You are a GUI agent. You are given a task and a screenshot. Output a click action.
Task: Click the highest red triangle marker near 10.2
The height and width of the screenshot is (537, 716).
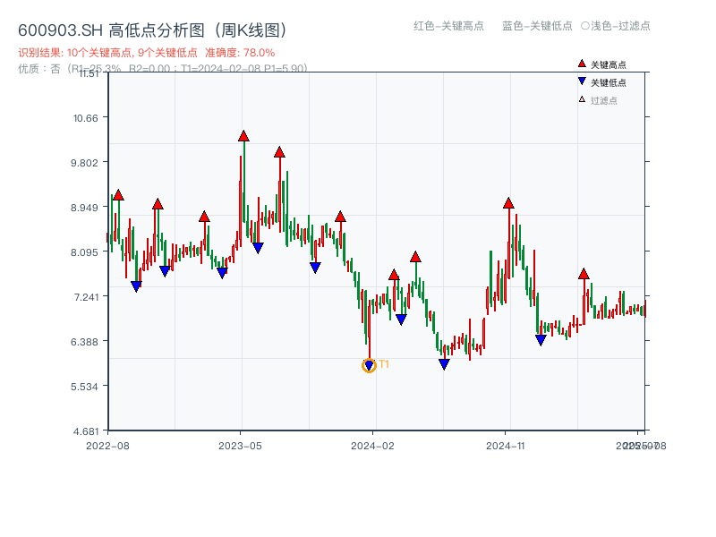pyautogui.click(x=242, y=136)
